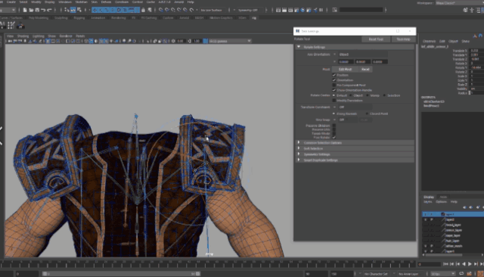Open the frame rate fps dropdown

[x=442, y=274]
